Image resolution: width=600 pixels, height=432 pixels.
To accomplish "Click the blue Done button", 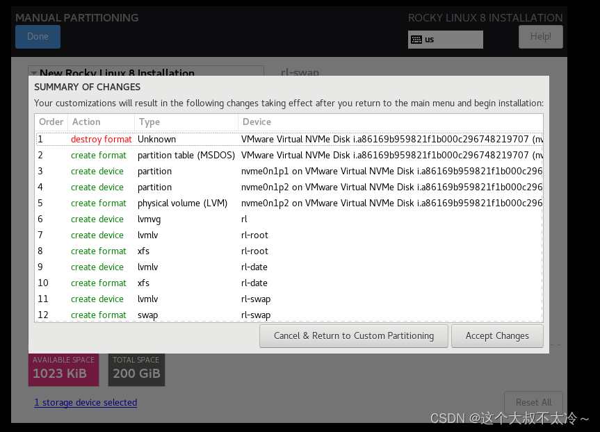I will [38, 37].
